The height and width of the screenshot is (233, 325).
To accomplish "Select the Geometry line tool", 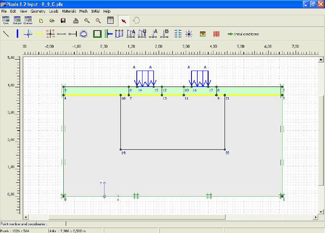I will click(6, 33).
